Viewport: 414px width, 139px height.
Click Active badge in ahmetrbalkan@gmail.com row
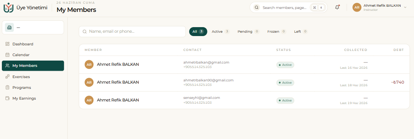(285, 65)
